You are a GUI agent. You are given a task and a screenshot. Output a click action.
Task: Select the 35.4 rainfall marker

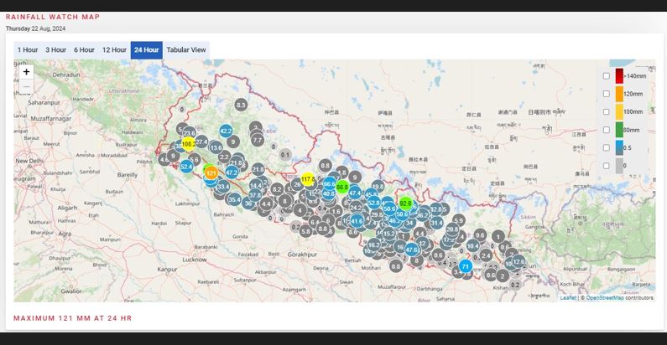tap(234, 199)
